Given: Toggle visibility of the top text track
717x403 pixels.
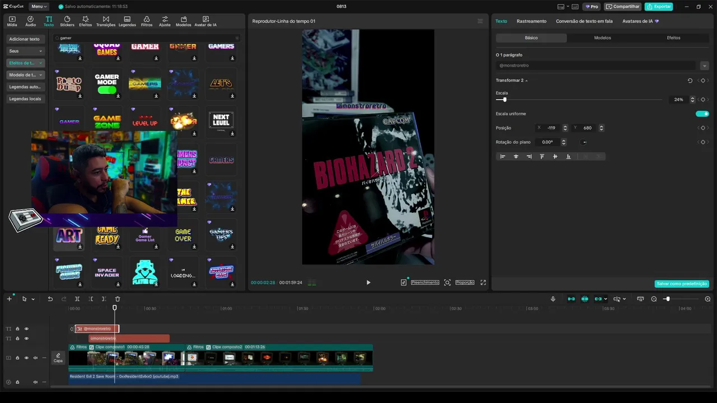Looking at the screenshot, I should click(x=26, y=329).
